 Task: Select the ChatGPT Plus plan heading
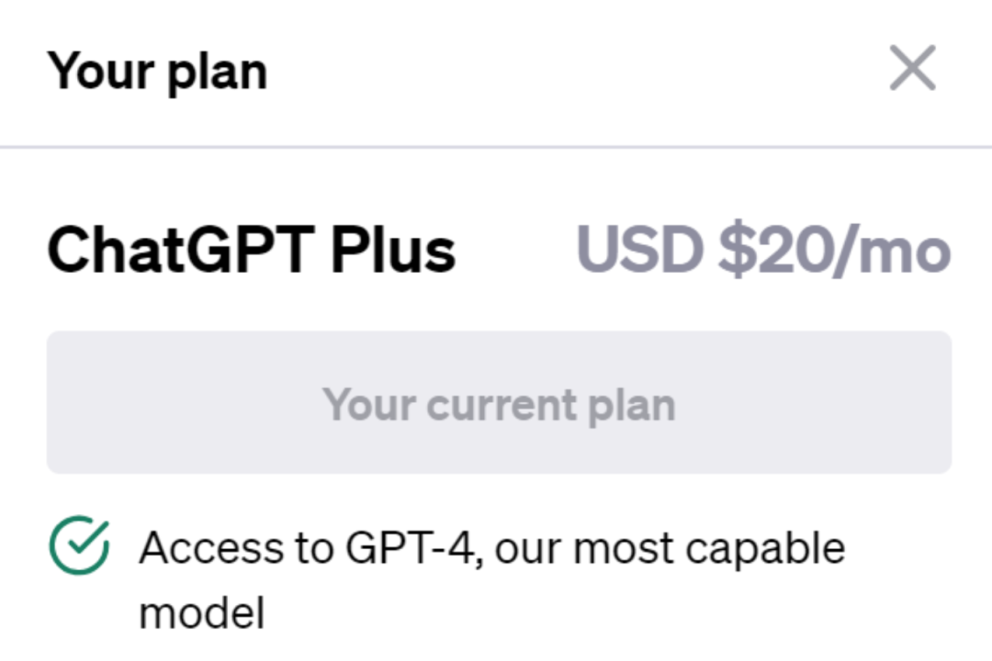click(x=252, y=249)
